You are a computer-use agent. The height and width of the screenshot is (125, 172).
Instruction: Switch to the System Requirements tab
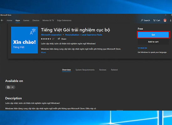click(85, 70)
